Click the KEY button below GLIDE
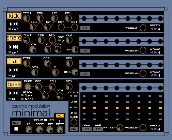This screenshot has width=172, height=140. click(74, 129)
